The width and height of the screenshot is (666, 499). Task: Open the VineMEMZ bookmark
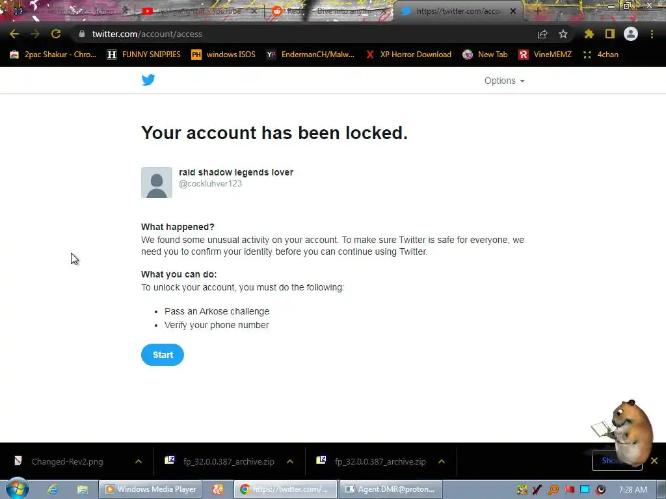click(546, 55)
